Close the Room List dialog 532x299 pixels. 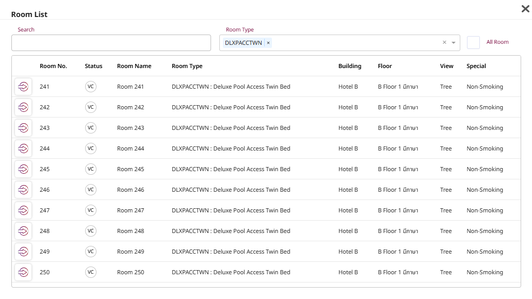[x=525, y=8]
